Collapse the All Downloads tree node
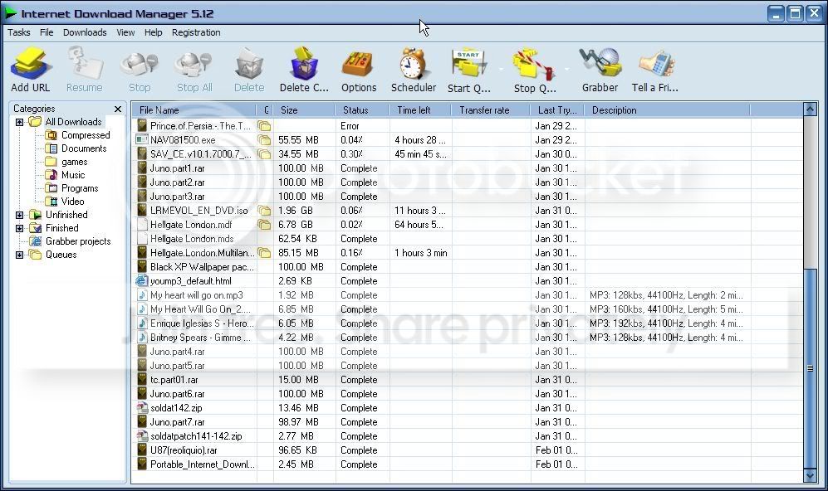The image size is (828, 491). (x=20, y=123)
